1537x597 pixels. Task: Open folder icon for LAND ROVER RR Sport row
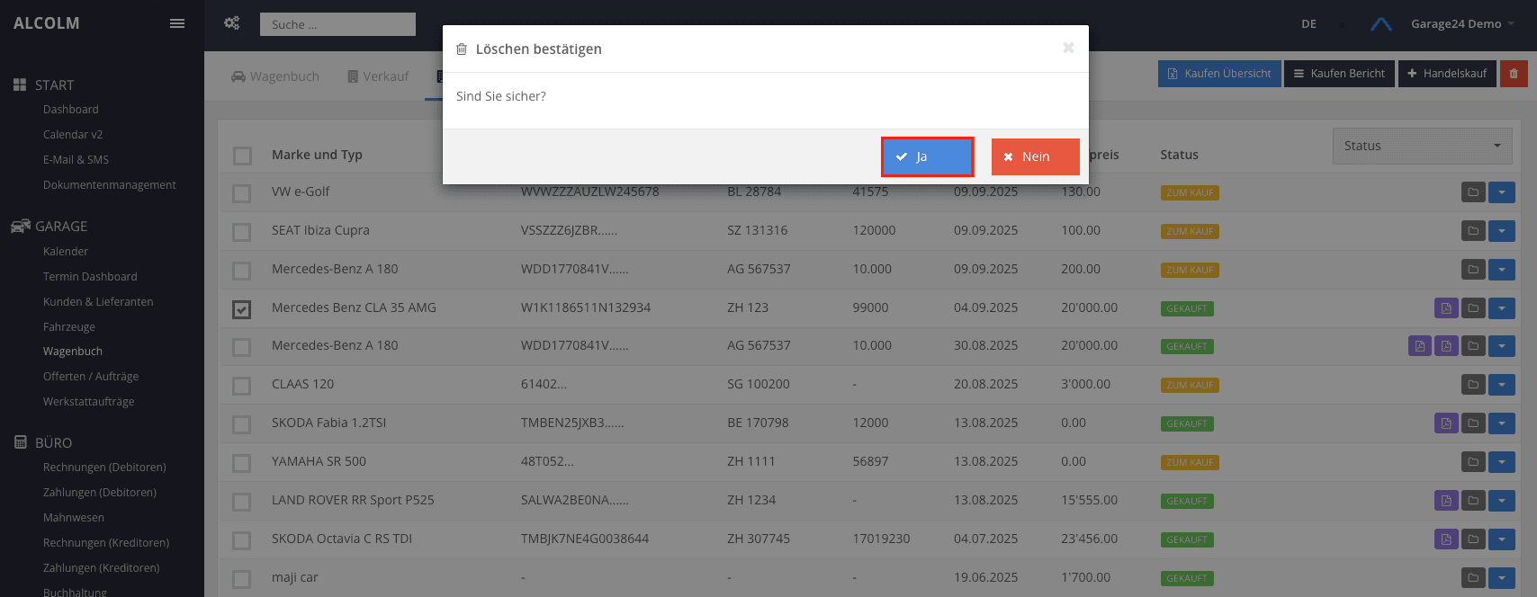pos(1473,501)
